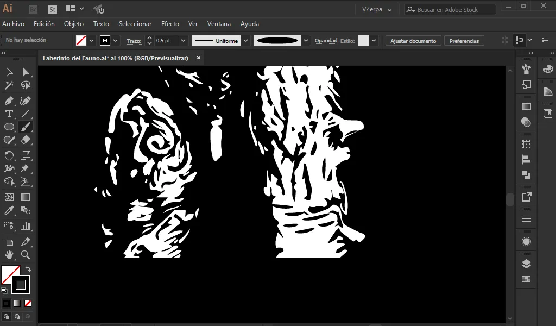556x326 pixels.
Task: Select the Rotate tool
Action: pyautogui.click(x=9, y=155)
